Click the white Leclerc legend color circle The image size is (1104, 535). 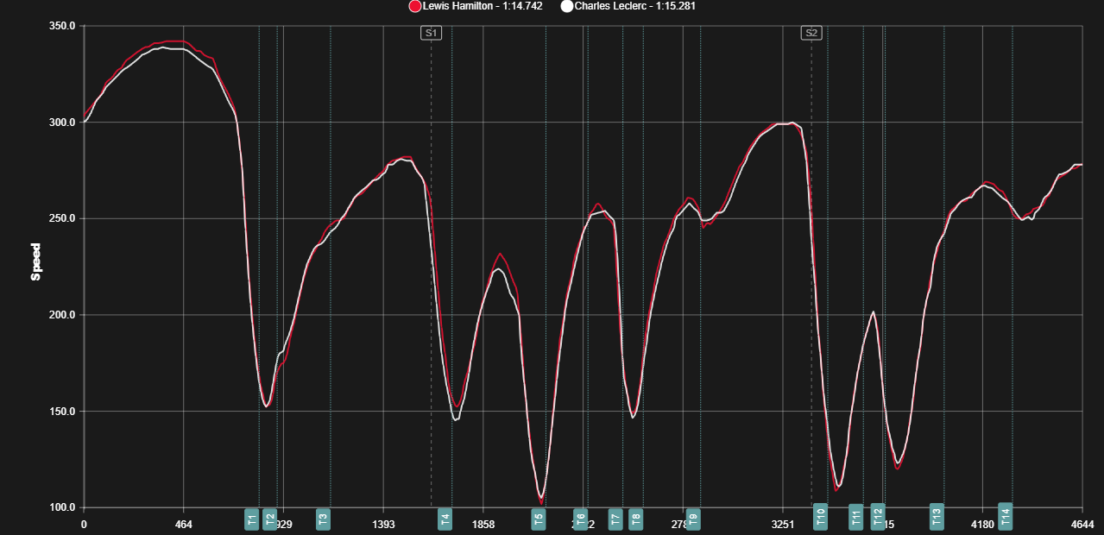coord(567,6)
